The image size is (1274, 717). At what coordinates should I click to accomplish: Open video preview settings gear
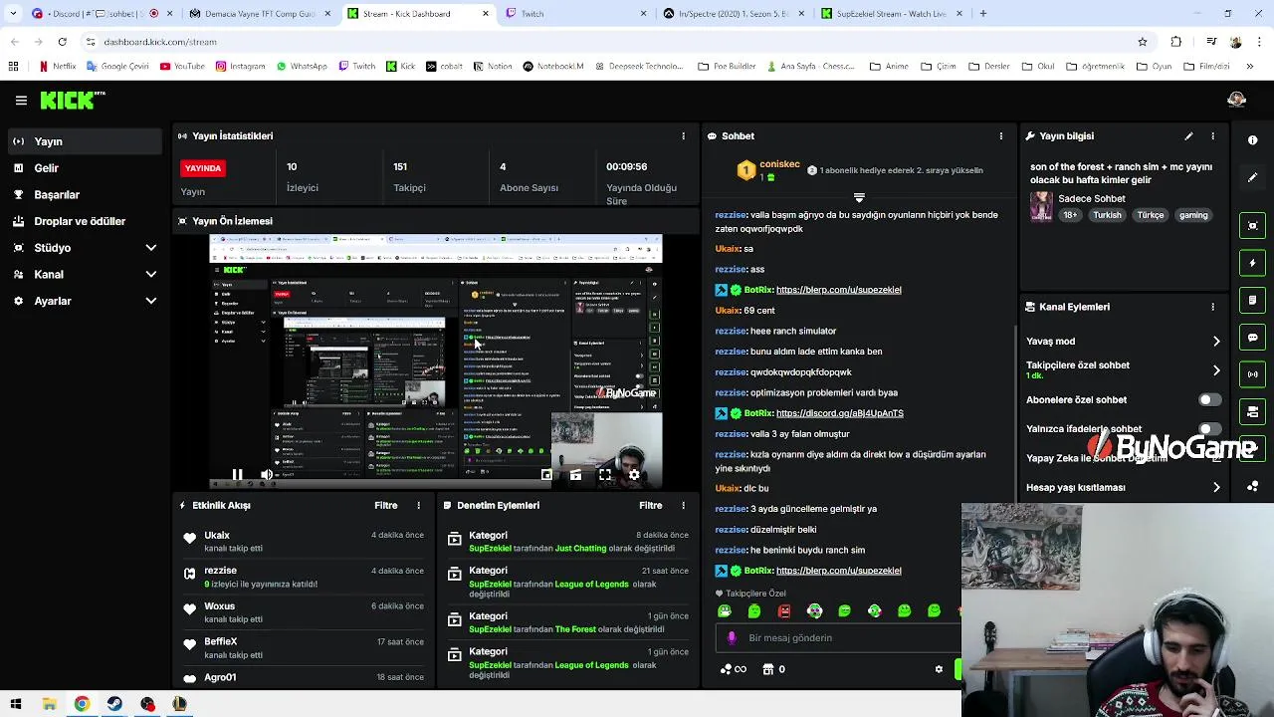click(x=634, y=475)
